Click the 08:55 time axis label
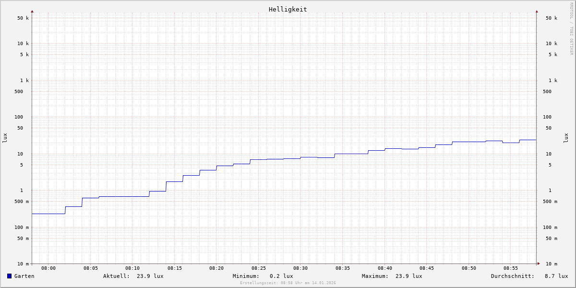 [x=511, y=268]
